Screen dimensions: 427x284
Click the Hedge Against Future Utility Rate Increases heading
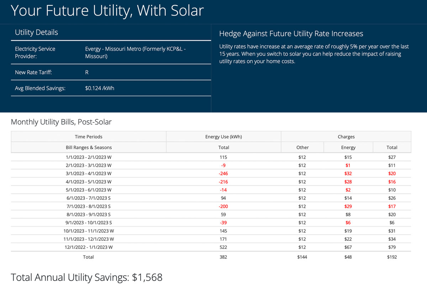[x=291, y=33]
